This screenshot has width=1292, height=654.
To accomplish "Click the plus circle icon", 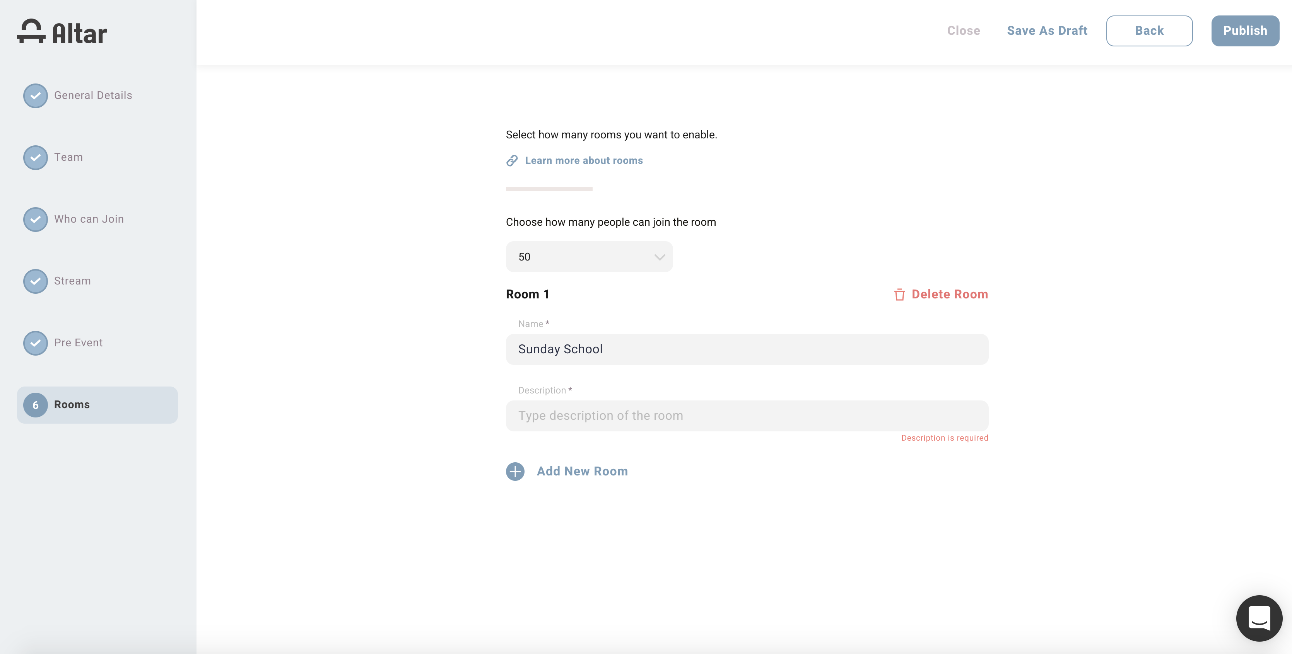I will pos(515,471).
